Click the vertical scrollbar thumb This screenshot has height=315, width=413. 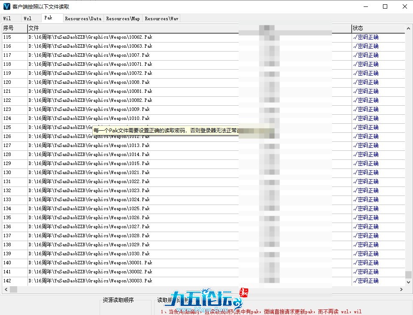click(x=408, y=275)
